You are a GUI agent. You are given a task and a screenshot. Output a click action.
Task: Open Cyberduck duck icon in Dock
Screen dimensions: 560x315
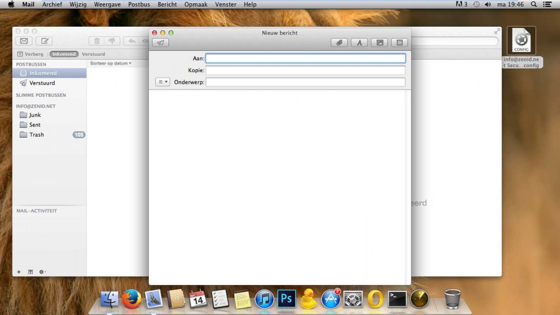308,299
